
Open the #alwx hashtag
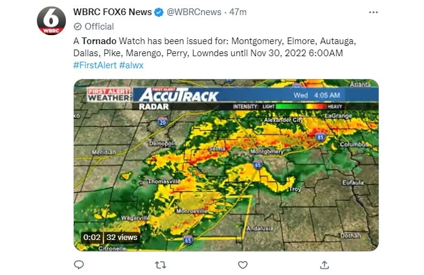131,65
